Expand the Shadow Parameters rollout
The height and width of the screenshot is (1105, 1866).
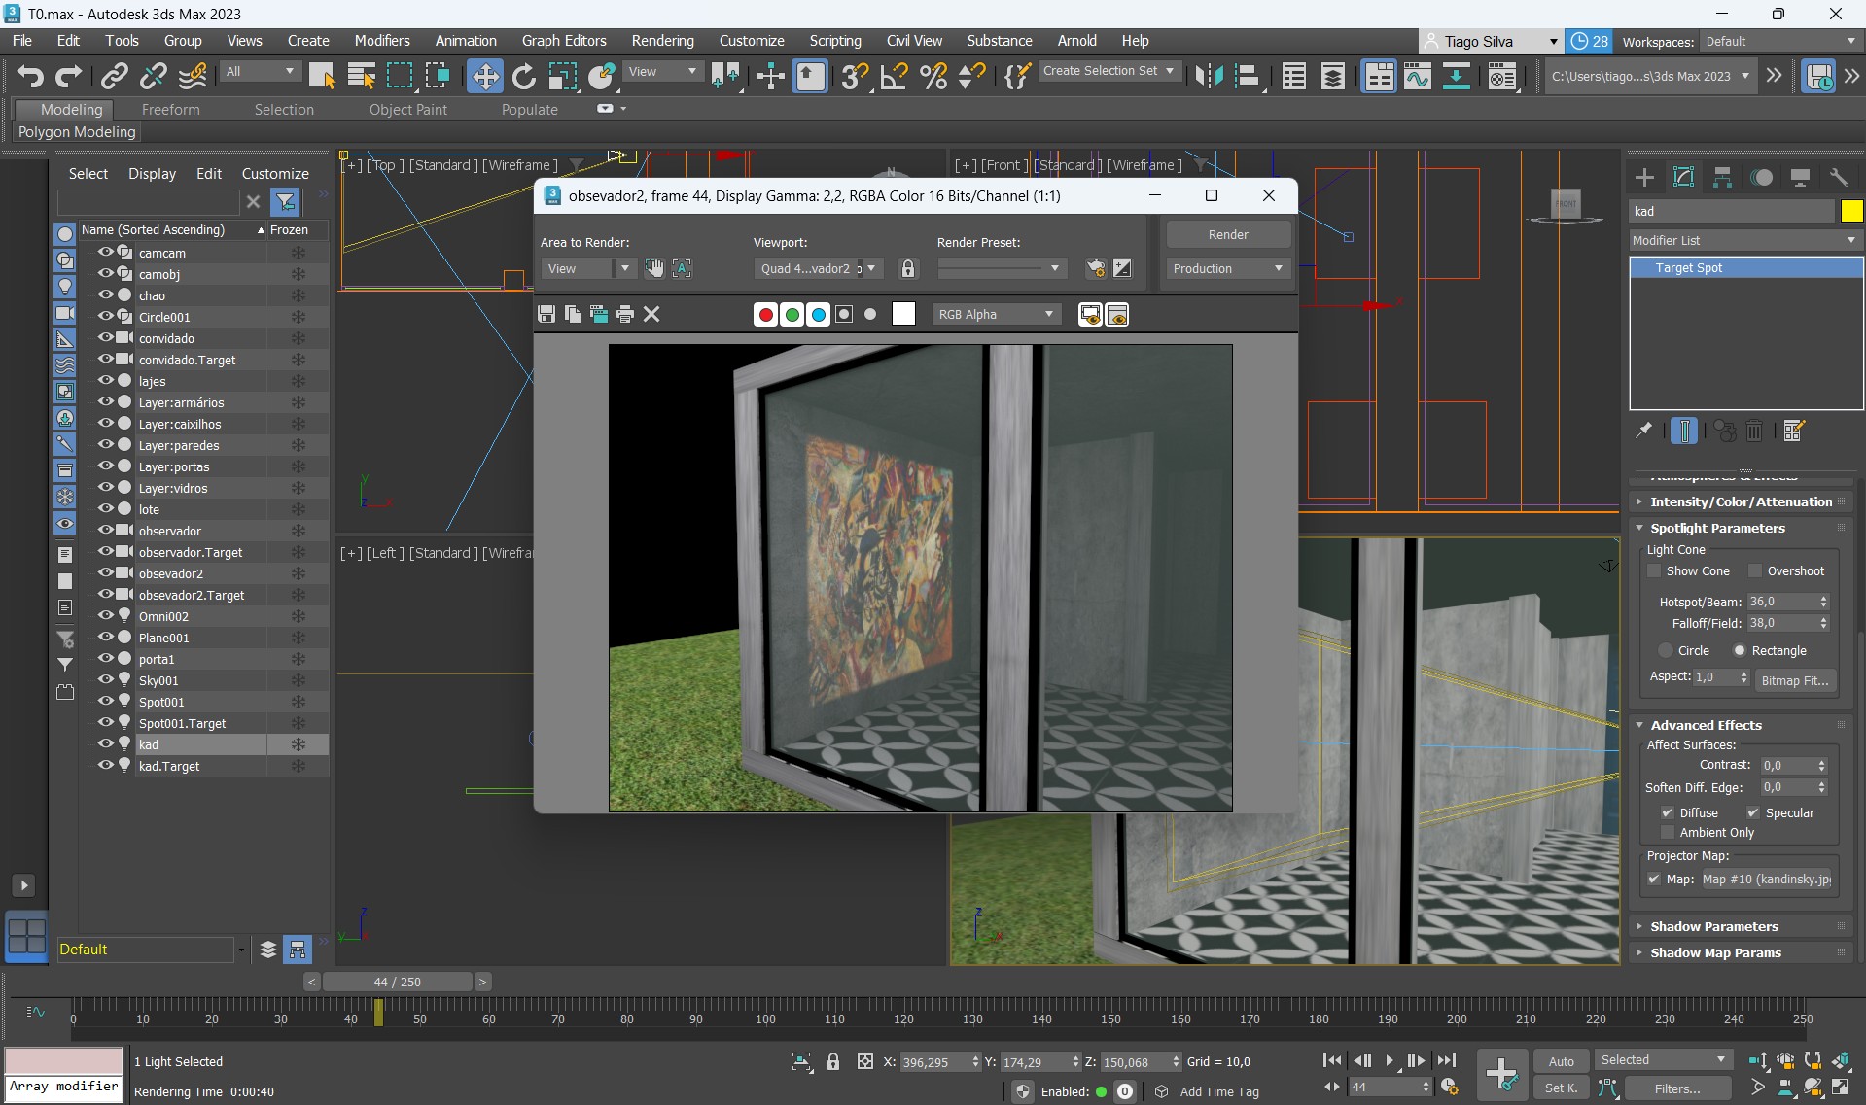click(1713, 926)
